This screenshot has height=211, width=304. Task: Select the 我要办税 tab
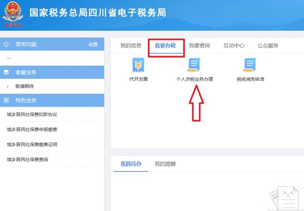pos(165,46)
